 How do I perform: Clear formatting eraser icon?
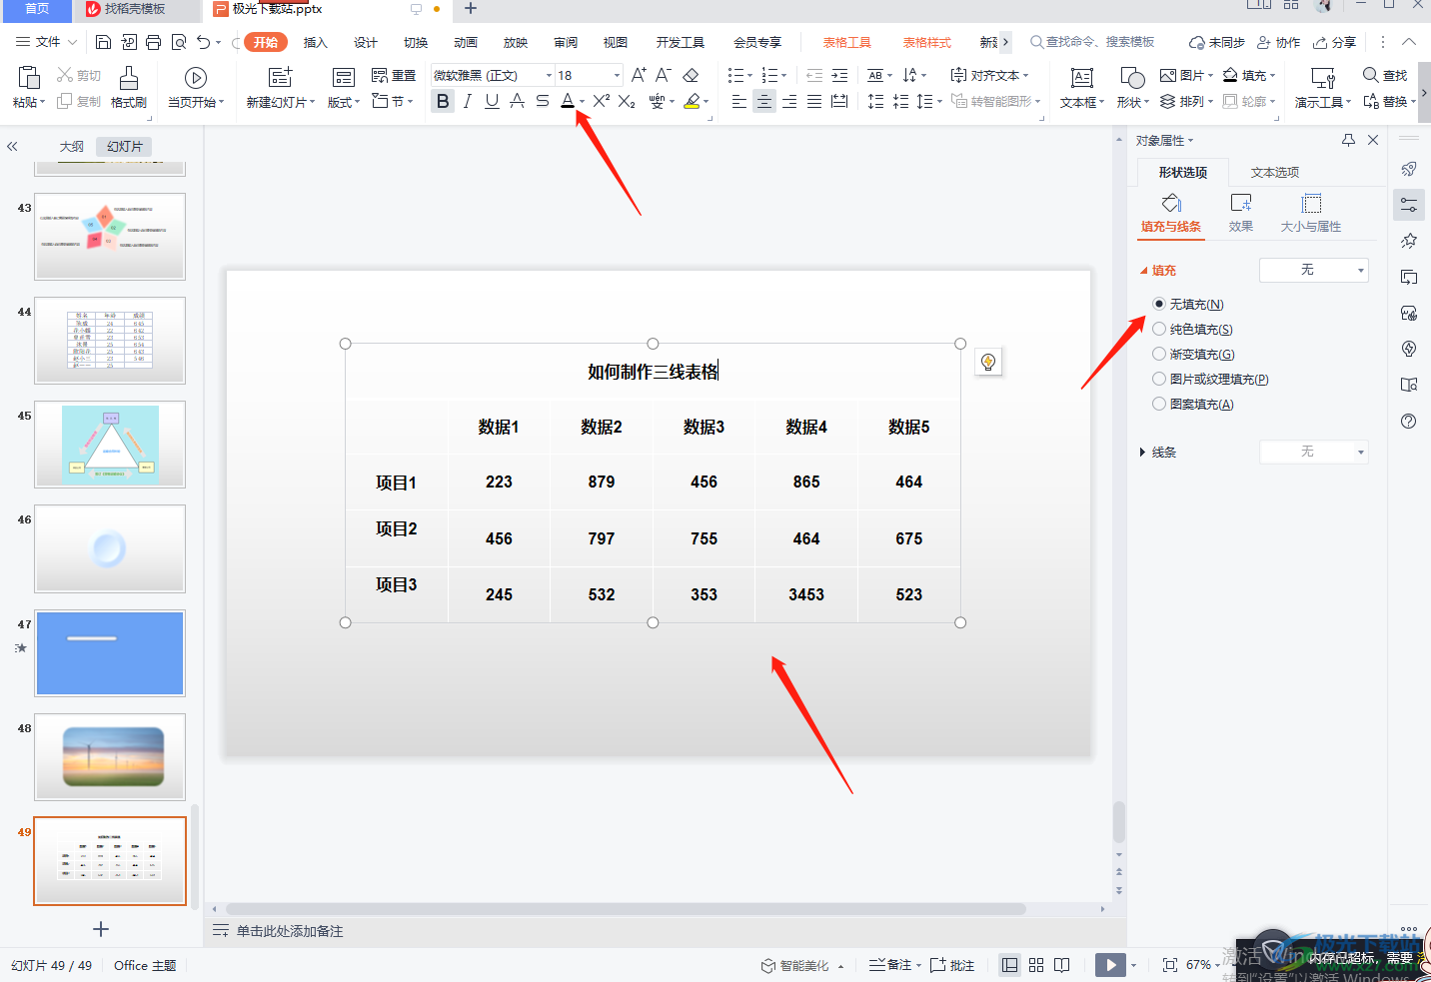(x=691, y=75)
